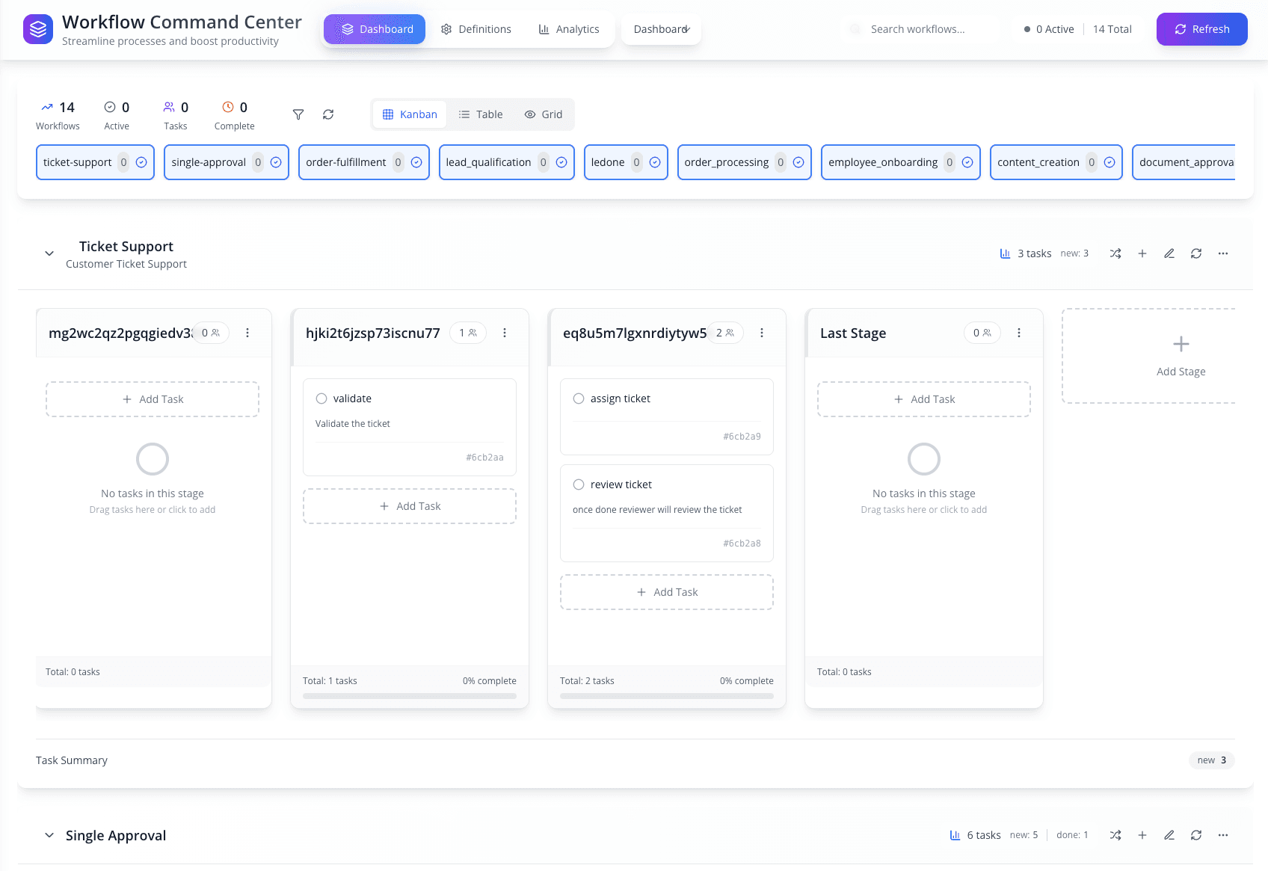Click the shuffle icon in Ticket Support toolbar
The height and width of the screenshot is (871, 1268).
tap(1115, 253)
